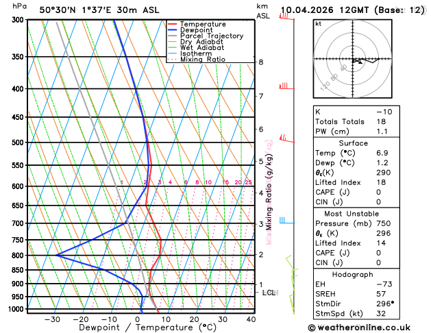Click the Most Unstable Lifted Index '14'

[x=381, y=243]
